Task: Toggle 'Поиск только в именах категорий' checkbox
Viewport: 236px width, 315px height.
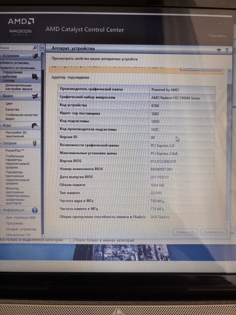Action: click(x=71, y=240)
